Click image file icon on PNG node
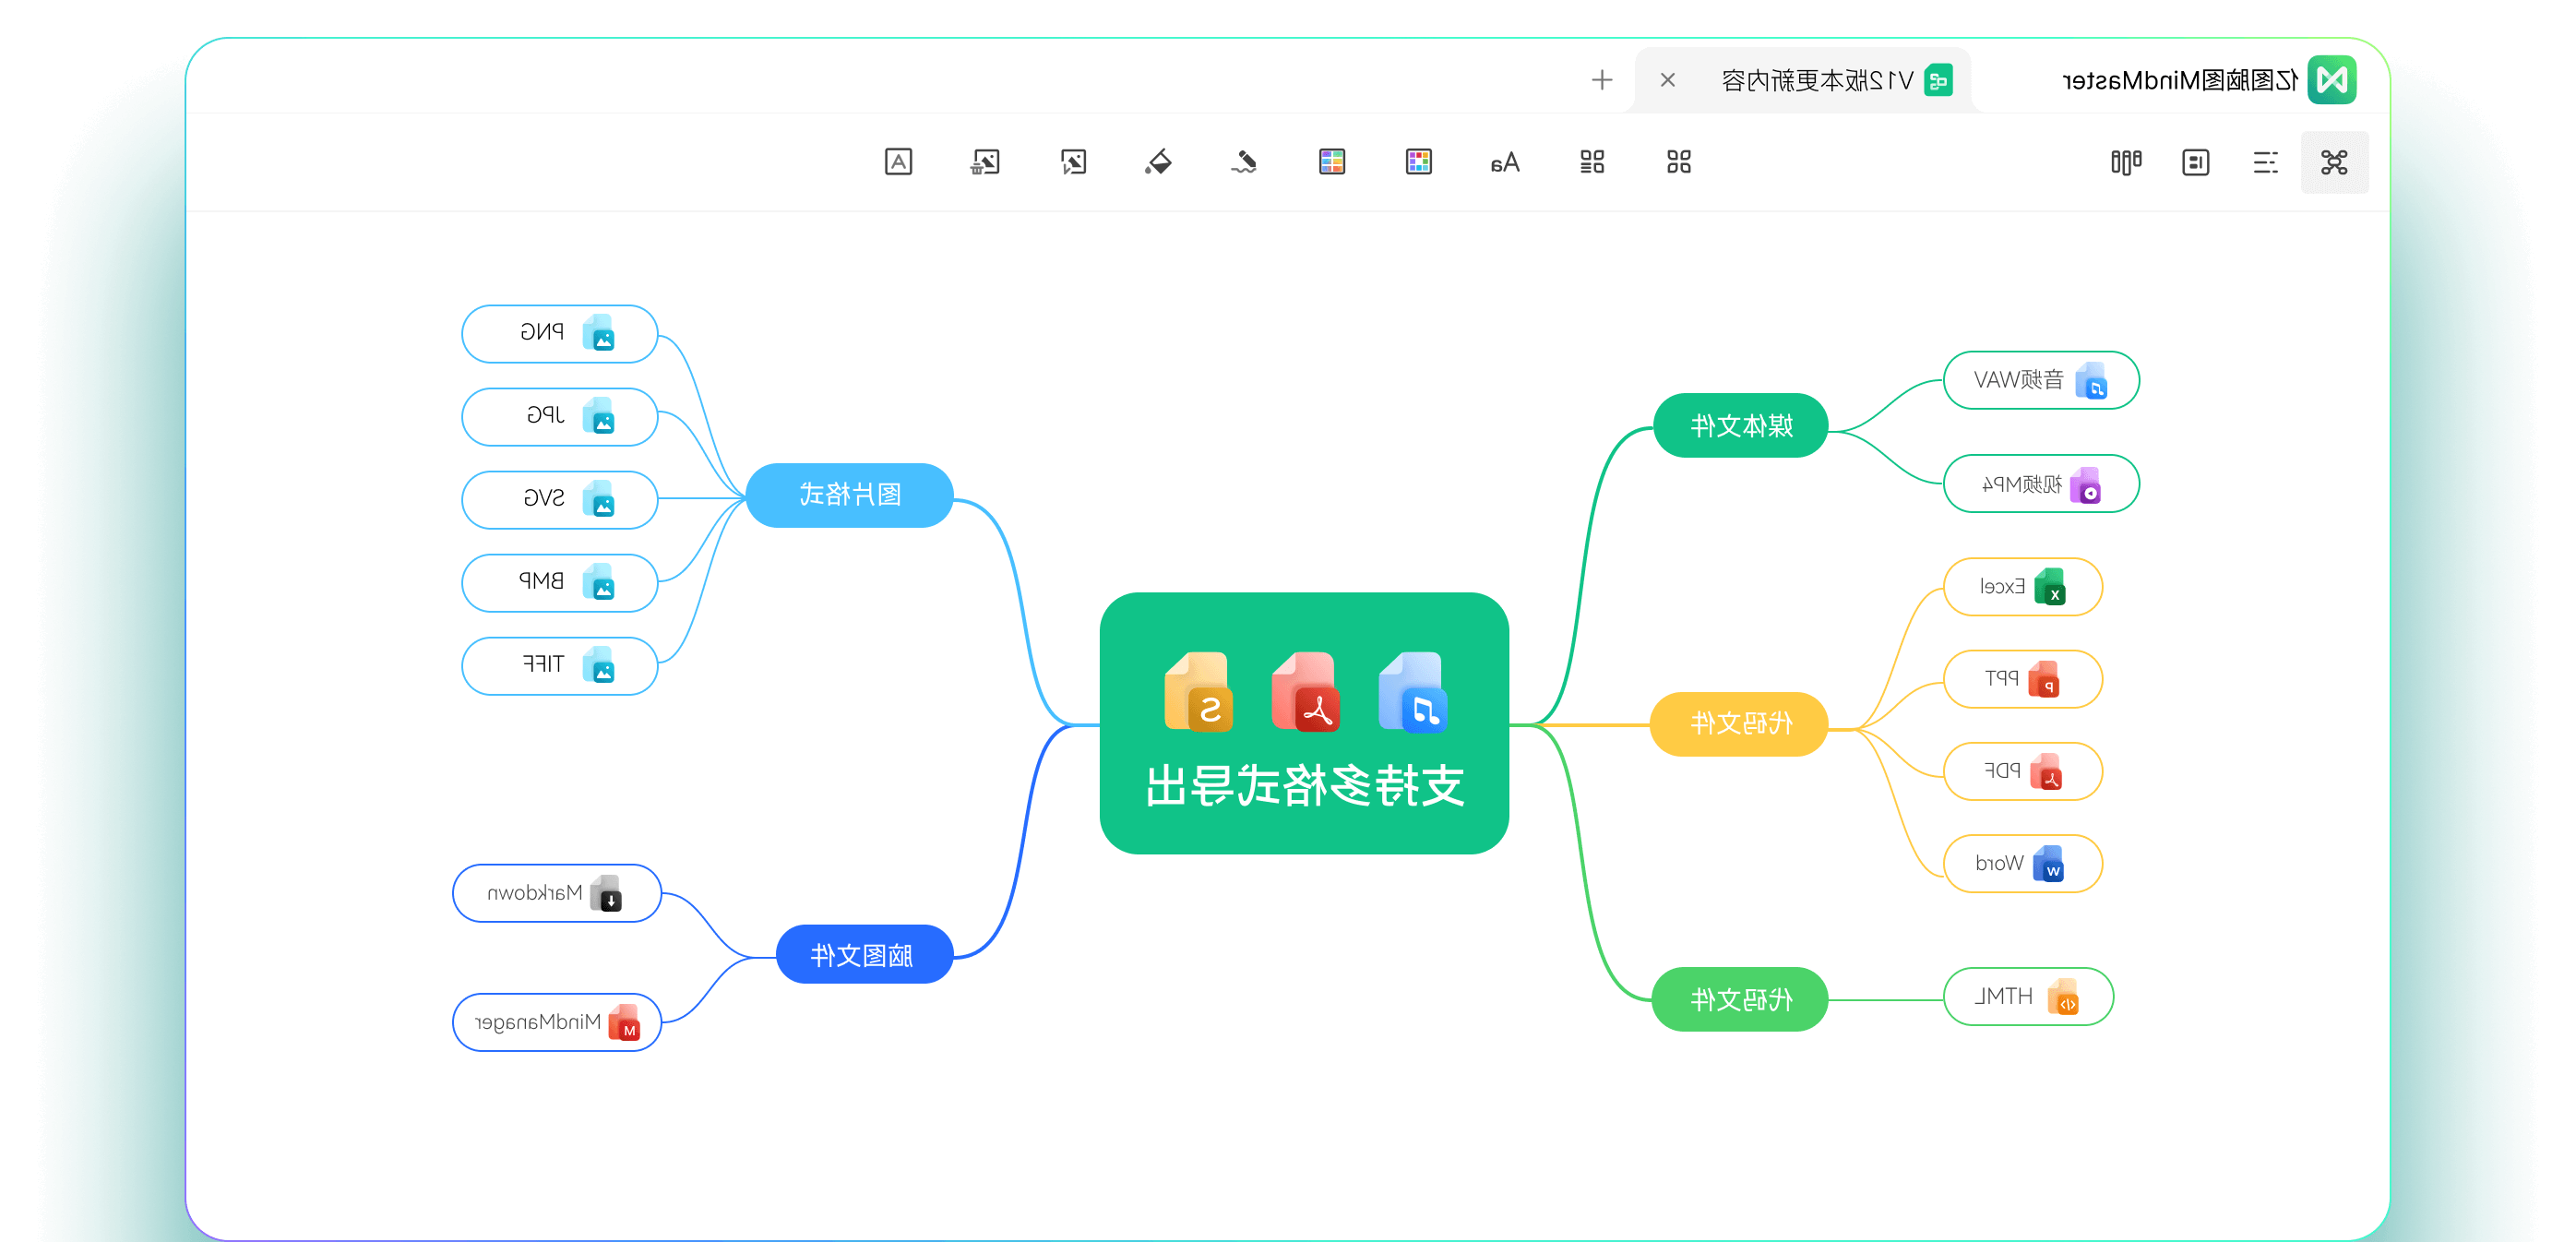 599,334
